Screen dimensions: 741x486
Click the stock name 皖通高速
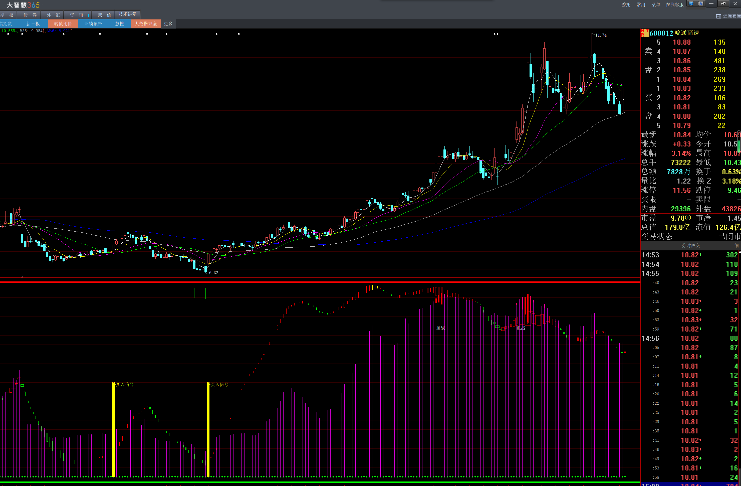687,33
